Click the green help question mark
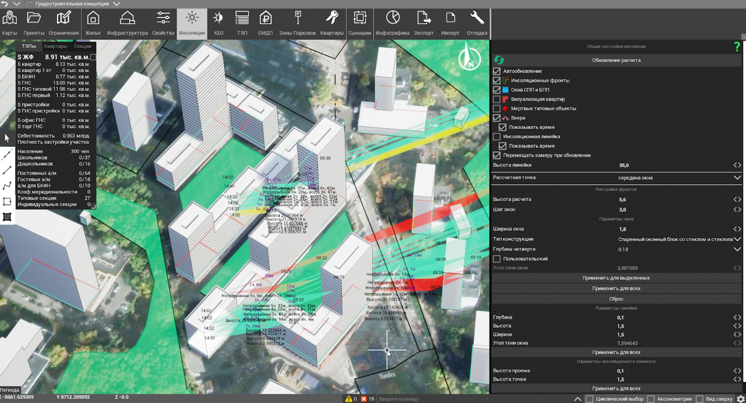Screen dimensions: 746x403 coord(737,46)
